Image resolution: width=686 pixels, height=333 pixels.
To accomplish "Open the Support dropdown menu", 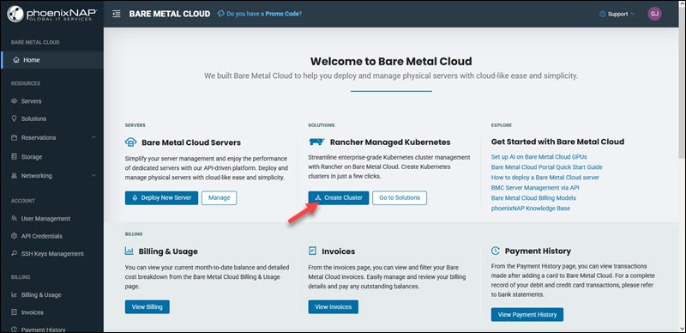I will [x=617, y=14].
